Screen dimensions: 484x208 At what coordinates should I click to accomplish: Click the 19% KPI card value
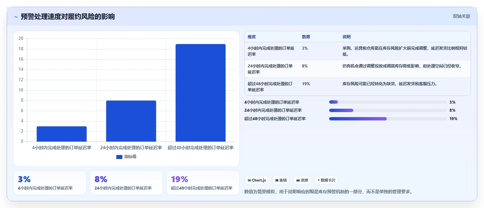[179, 179]
